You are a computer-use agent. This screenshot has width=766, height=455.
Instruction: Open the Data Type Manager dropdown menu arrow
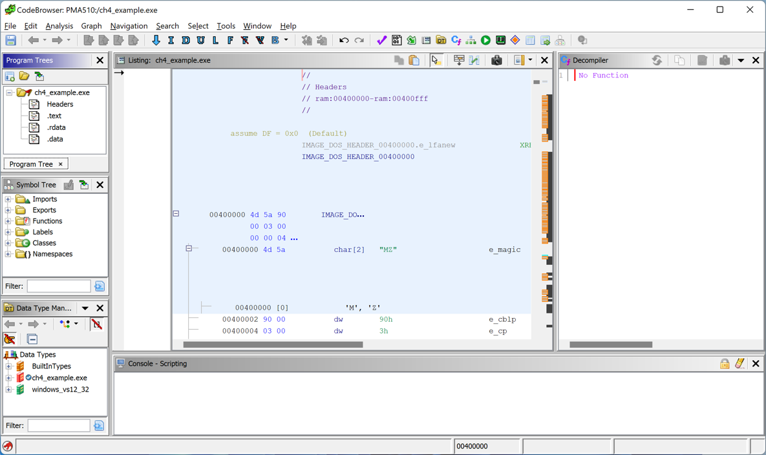point(85,308)
